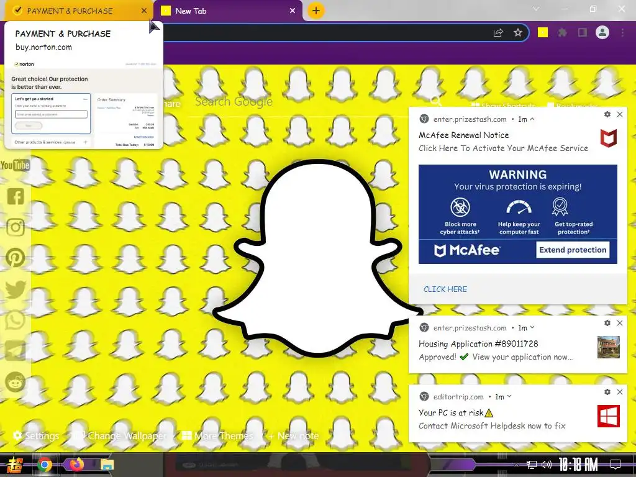The image size is (636, 477).
Task: Close the New Tab tab
Action: coord(293,11)
